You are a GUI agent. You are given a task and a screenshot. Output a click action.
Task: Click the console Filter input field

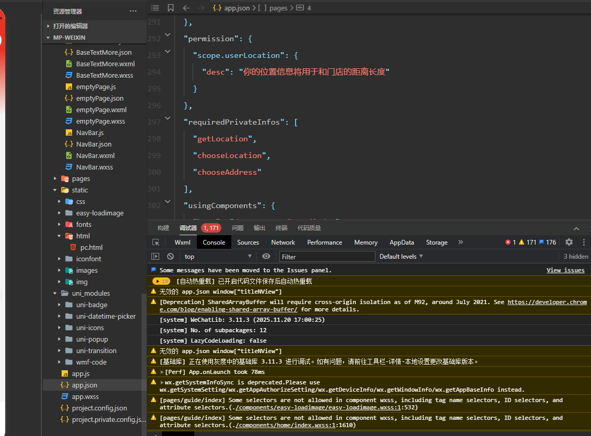(x=327, y=257)
